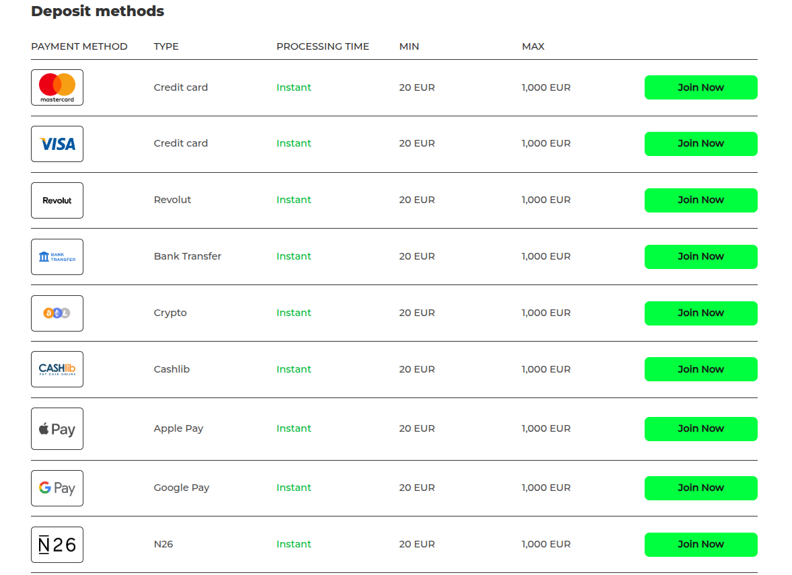
Task: Click the Google Pay logo
Action: 57,488
